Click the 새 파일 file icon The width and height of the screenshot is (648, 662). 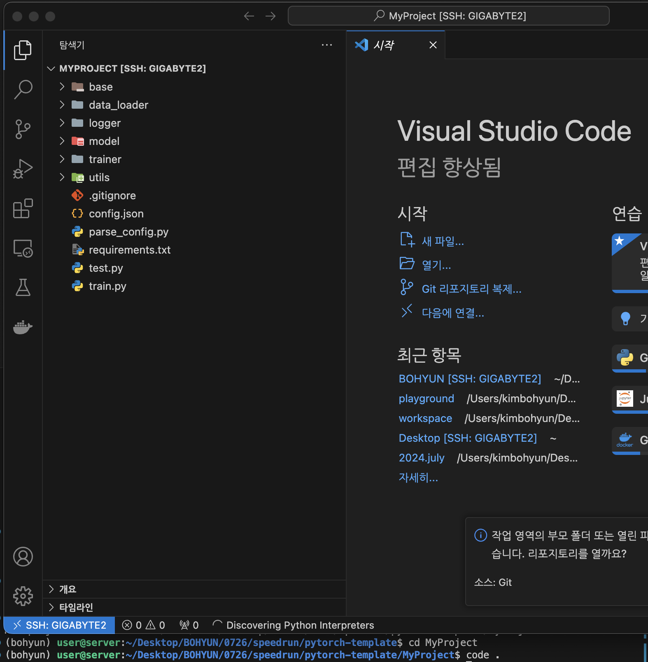point(407,239)
